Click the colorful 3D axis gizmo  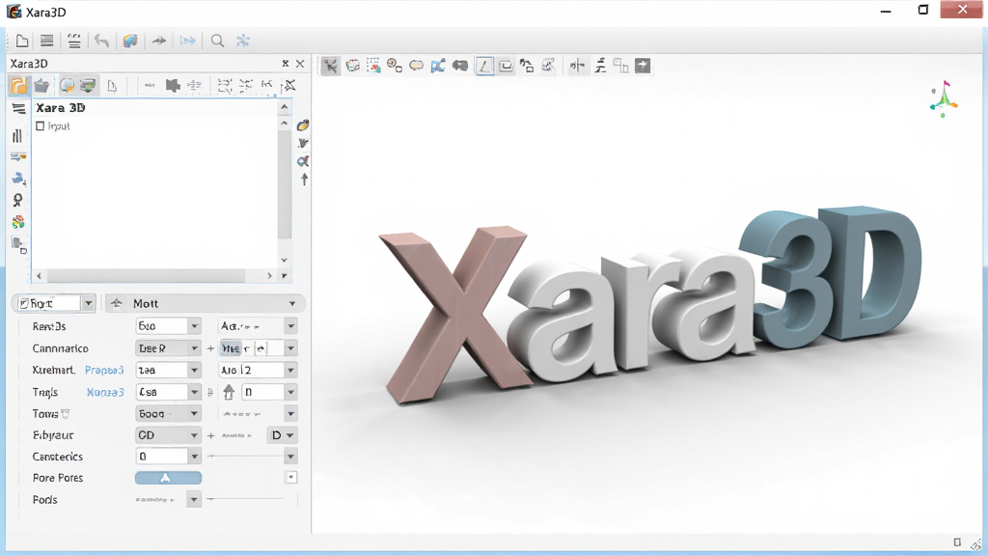(x=944, y=99)
